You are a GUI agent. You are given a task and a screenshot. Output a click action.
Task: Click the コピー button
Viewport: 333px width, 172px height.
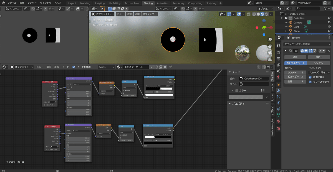[319, 57]
